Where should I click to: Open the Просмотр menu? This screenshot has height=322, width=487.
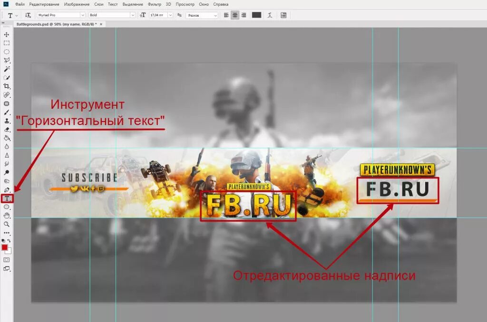tap(185, 4)
